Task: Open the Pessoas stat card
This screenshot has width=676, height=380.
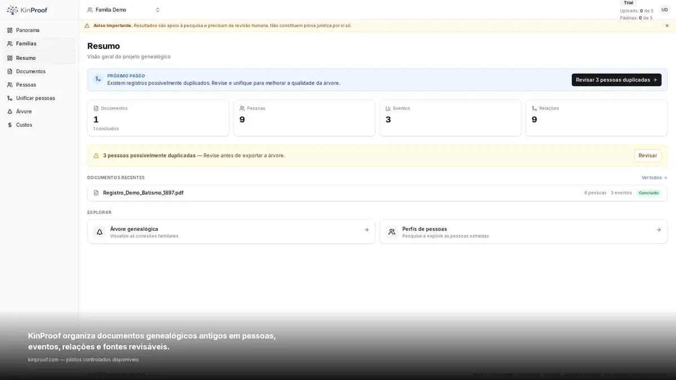Action: pyautogui.click(x=304, y=118)
